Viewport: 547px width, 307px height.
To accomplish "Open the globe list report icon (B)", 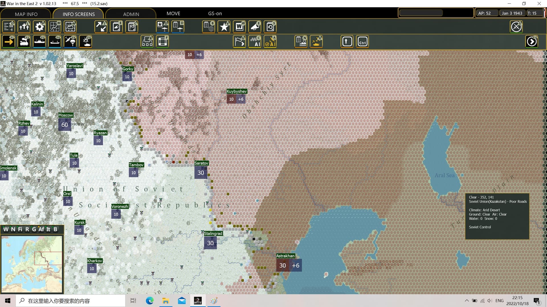I will (209, 27).
